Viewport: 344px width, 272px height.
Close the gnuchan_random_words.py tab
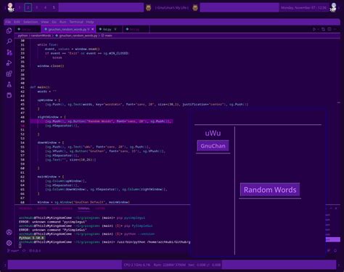[x=93, y=29]
